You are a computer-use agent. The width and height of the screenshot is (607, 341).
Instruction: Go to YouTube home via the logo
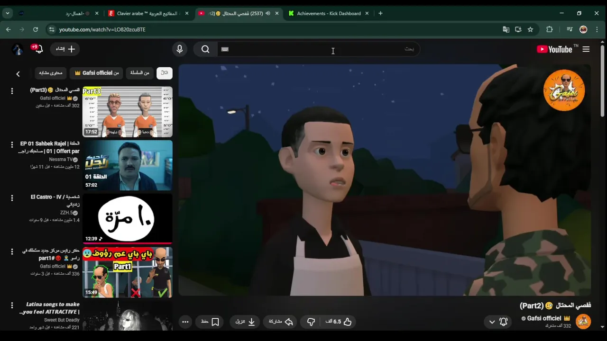pos(555,49)
